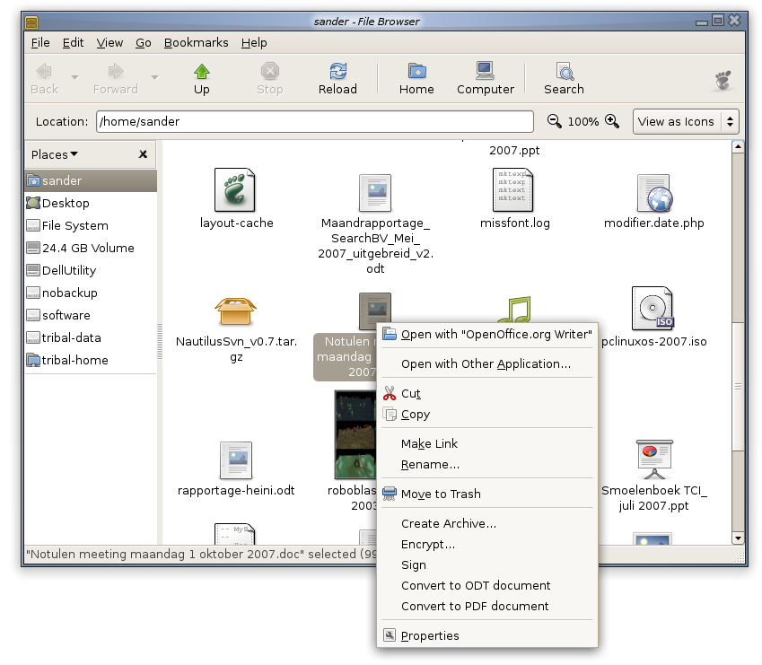Viewport: 762px width, 665px height.
Task: Choose Open with Other Application
Action: click(x=487, y=363)
